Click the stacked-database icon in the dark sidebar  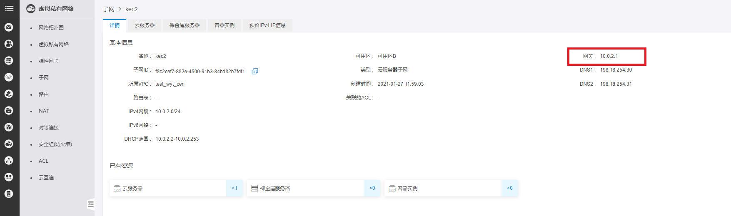tap(9, 61)
